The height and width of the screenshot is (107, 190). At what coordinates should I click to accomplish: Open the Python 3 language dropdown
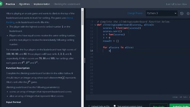click(x=161, y=13)
